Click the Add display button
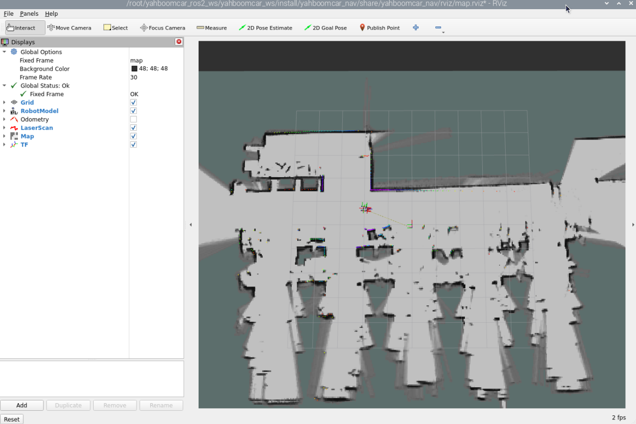The height and width of the screenshot is (424, 636). [x=21, y=405]
